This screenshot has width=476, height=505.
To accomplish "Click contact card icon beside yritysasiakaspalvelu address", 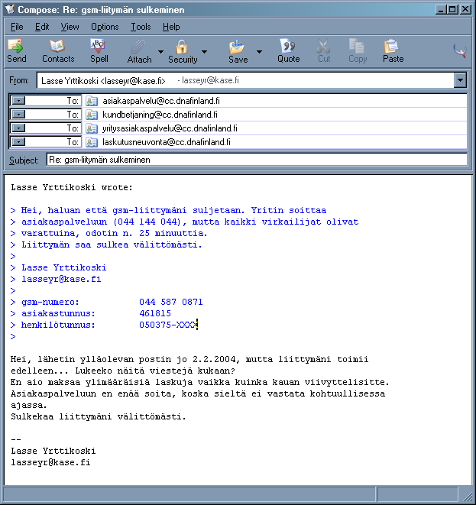I will [x=92, y=128].
